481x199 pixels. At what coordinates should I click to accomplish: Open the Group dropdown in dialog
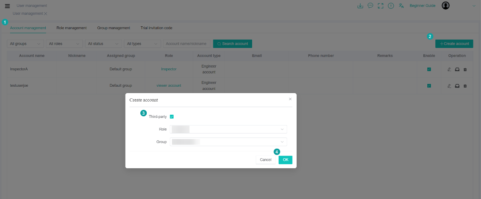point(228,142)
